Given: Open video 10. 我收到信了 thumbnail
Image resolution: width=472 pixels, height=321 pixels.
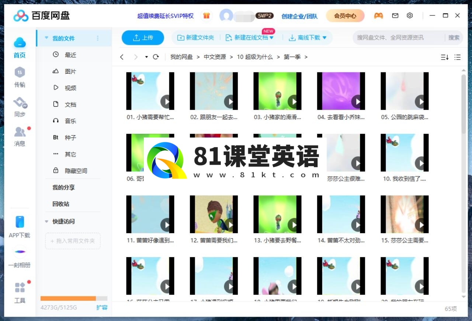Looking at the screenshot, I should coord(405,153).
